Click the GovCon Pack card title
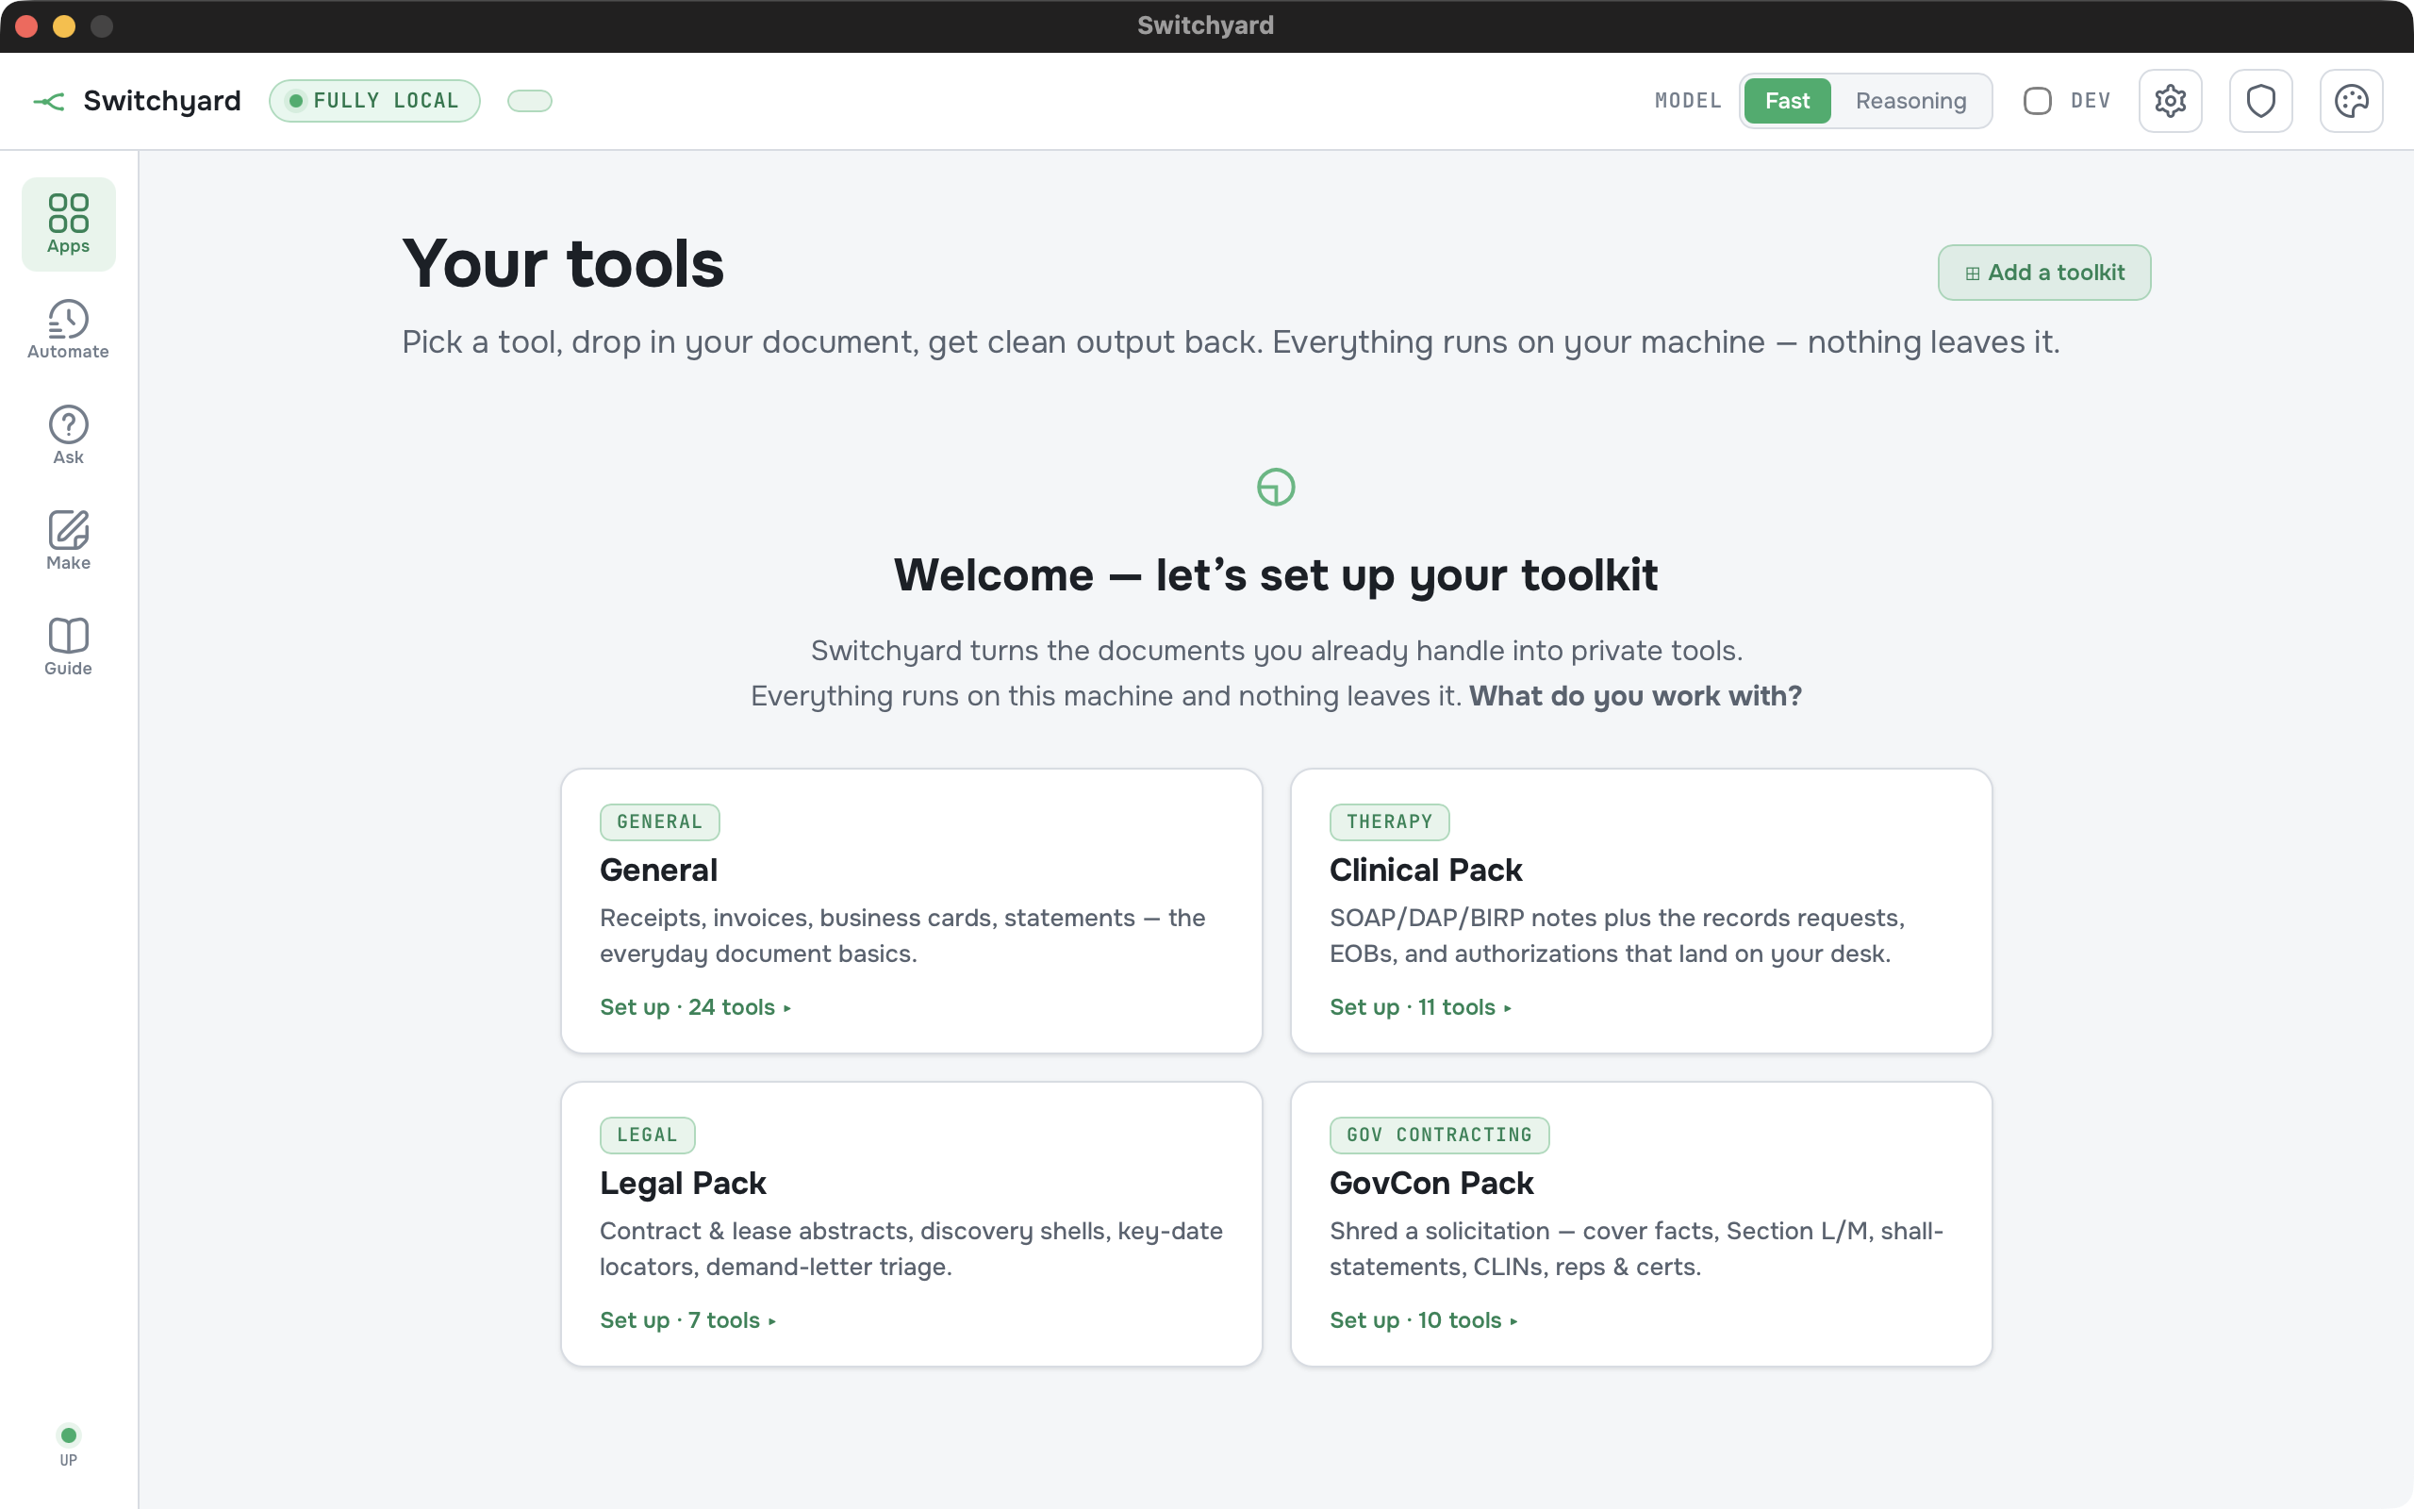 point(1431,1184)
